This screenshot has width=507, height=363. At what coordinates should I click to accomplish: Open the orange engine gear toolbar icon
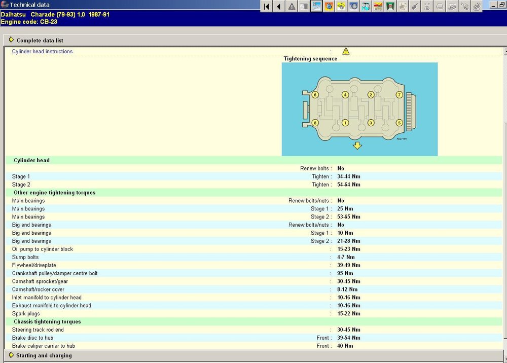(x=329, y=6)
